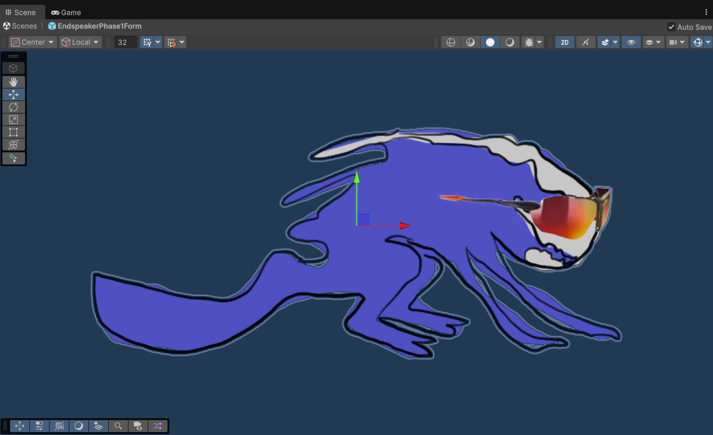713x435 pixels.
Task: Toggle the Y-axis grid visibility button
Action: 147,42
